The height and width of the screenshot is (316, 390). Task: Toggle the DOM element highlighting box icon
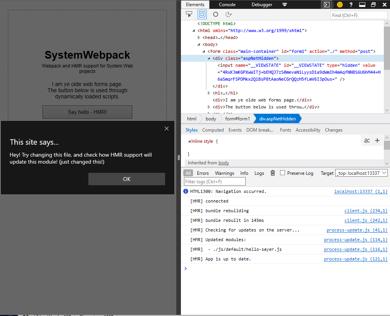[x=202, y=14]
